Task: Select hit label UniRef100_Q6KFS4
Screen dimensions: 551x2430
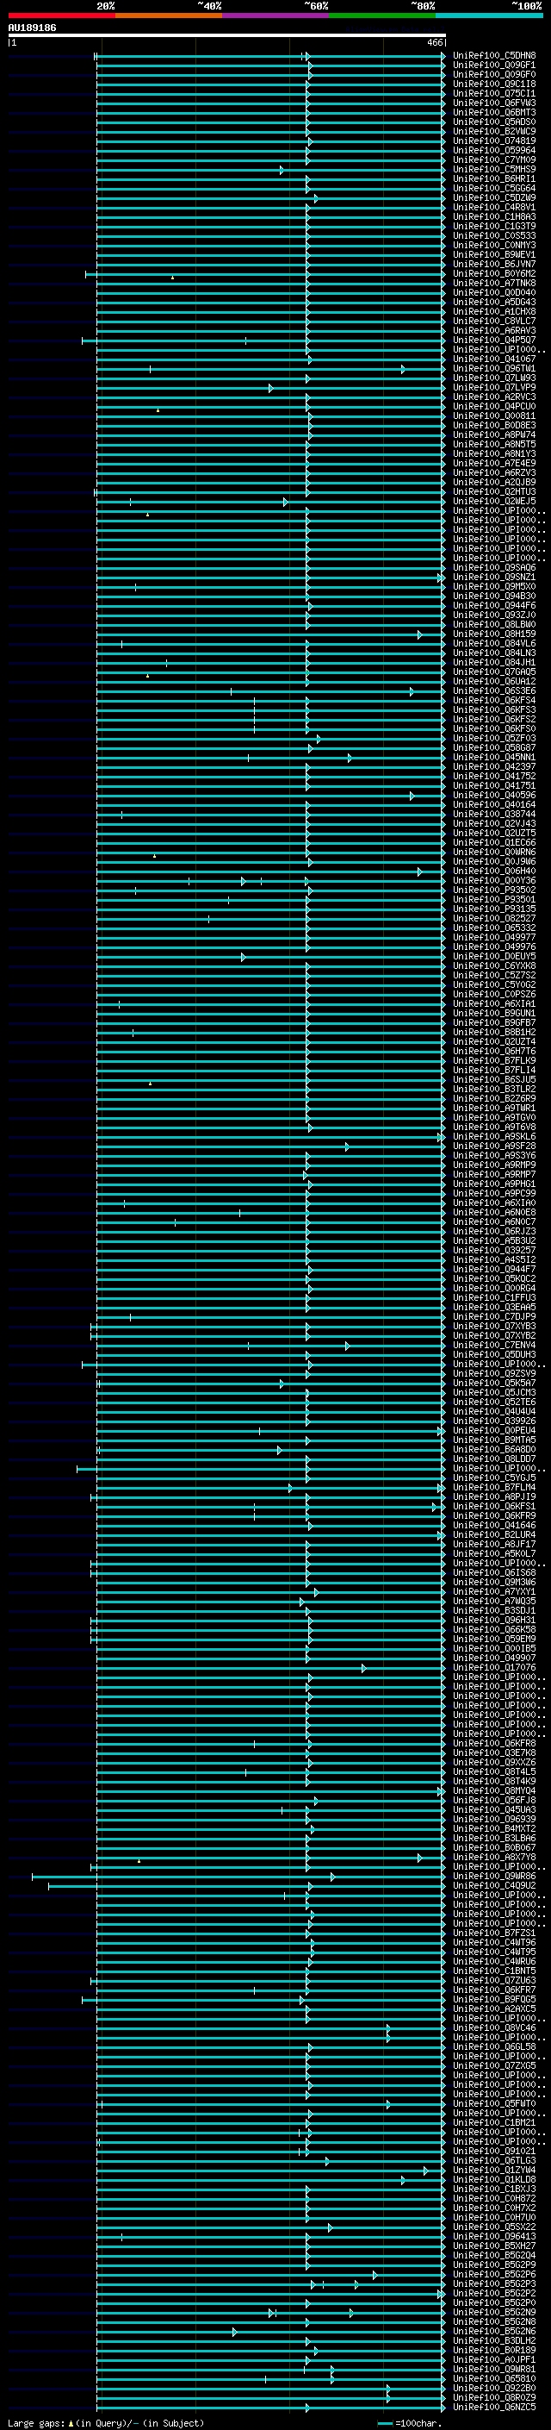Action: (x=494, y=700)
